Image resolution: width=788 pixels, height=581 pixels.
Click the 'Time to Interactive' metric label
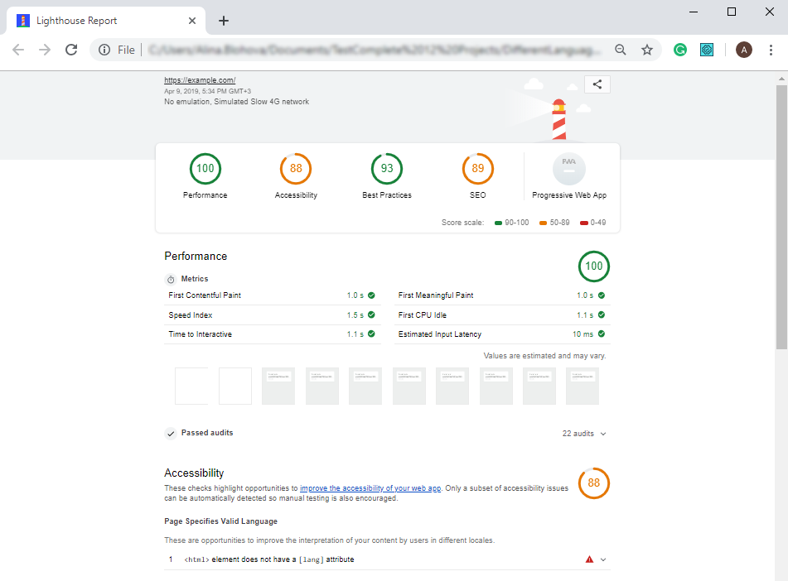[200, 334]
